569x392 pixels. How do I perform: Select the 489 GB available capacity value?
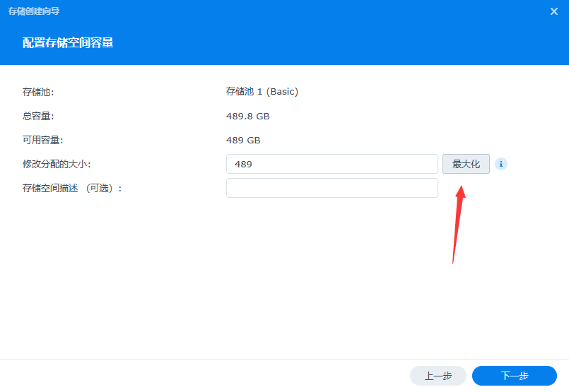point(243,140)
